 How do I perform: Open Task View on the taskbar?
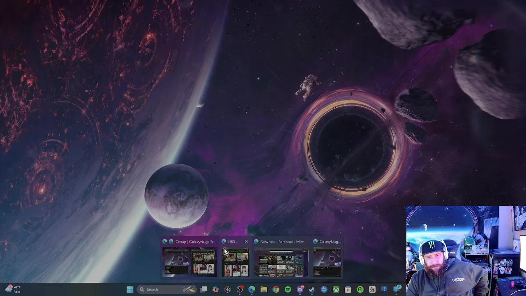(203, 289)
